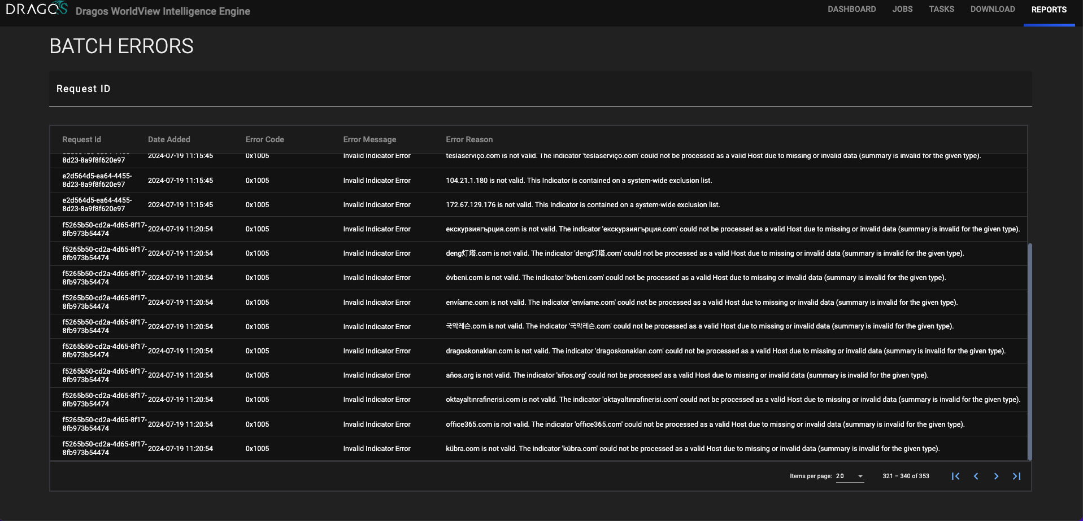Go to the first page of results

tap(955, 476)
